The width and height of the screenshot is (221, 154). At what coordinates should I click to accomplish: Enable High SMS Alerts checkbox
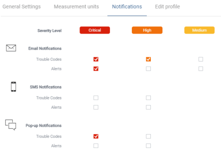(x=148, y=108)
